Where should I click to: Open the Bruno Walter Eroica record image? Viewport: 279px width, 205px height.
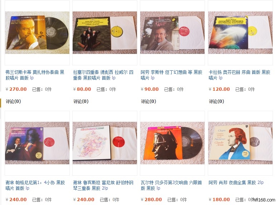(x=172, y=143)
